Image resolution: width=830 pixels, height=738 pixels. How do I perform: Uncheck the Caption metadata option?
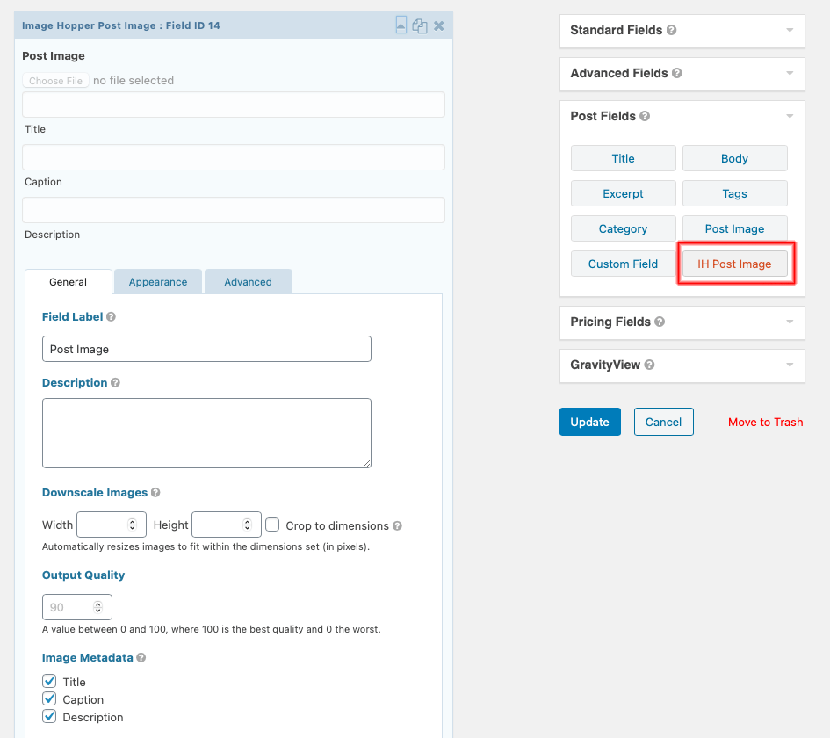point(49,698)
